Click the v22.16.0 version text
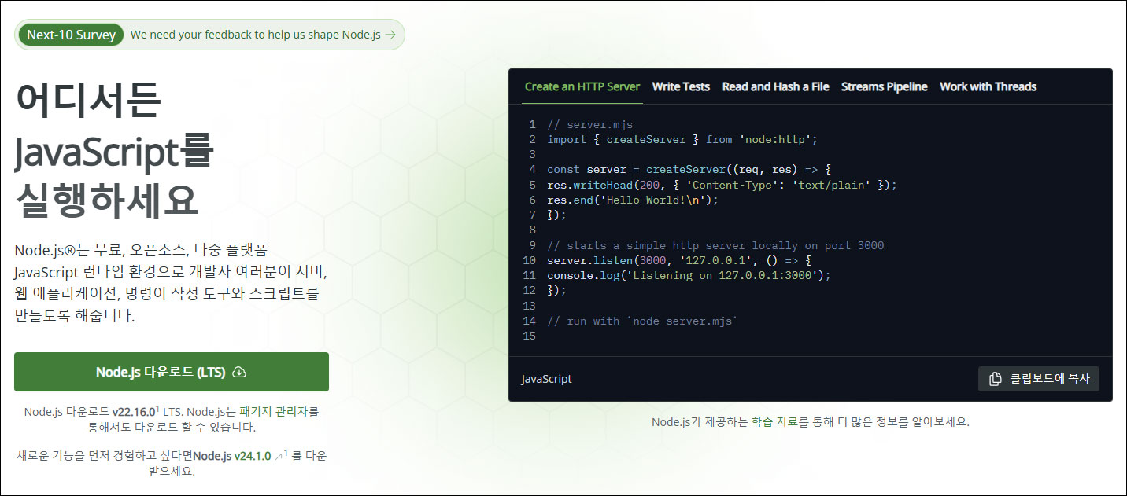 point(133,411)
